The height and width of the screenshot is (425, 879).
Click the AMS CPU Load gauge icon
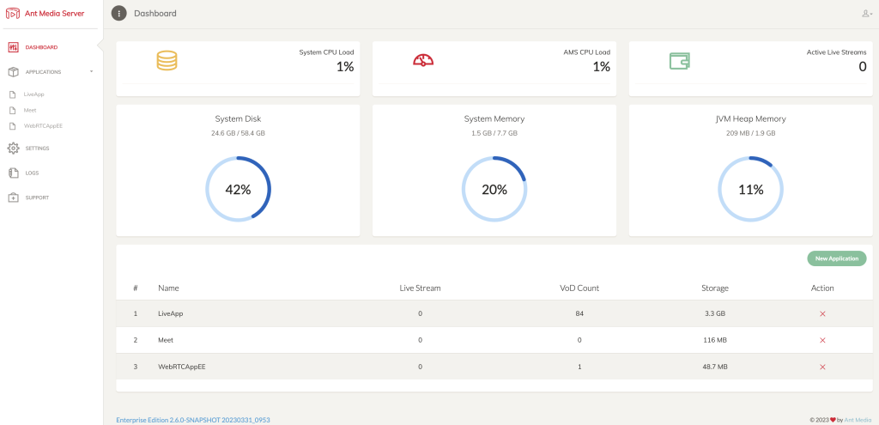(423, 60)
